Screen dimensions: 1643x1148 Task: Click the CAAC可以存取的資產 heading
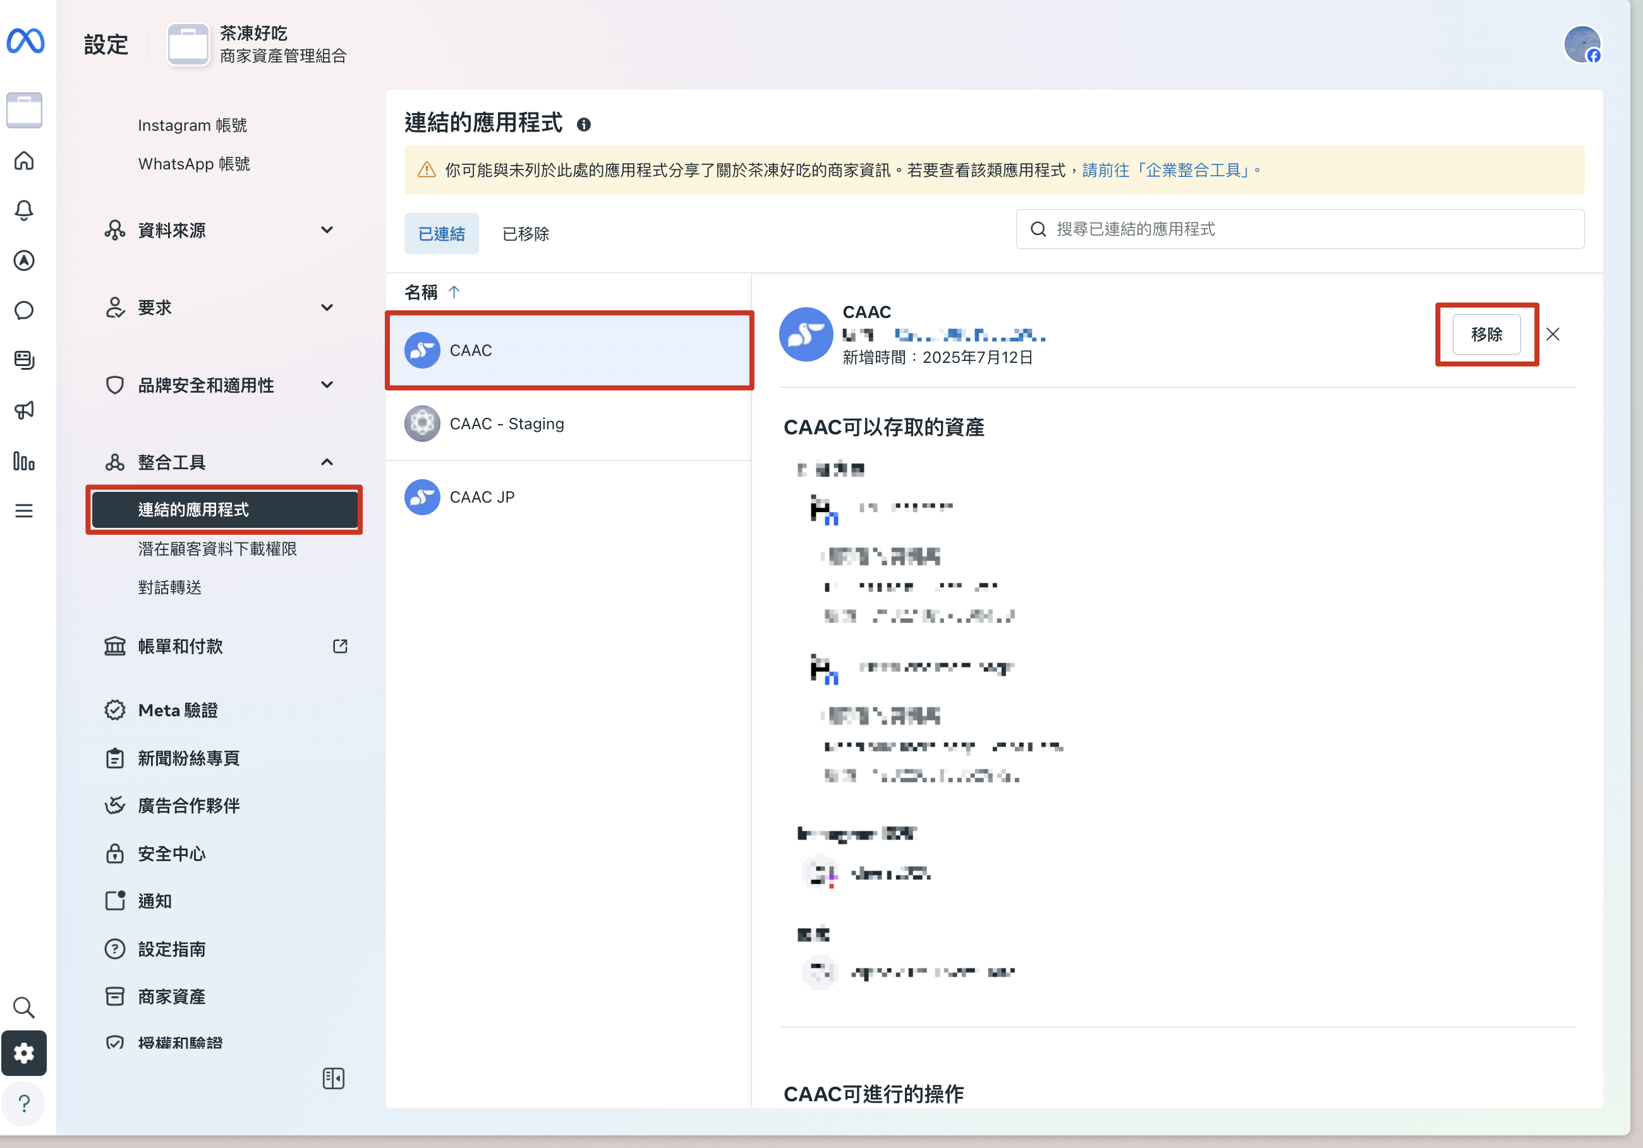coord(885,427)
